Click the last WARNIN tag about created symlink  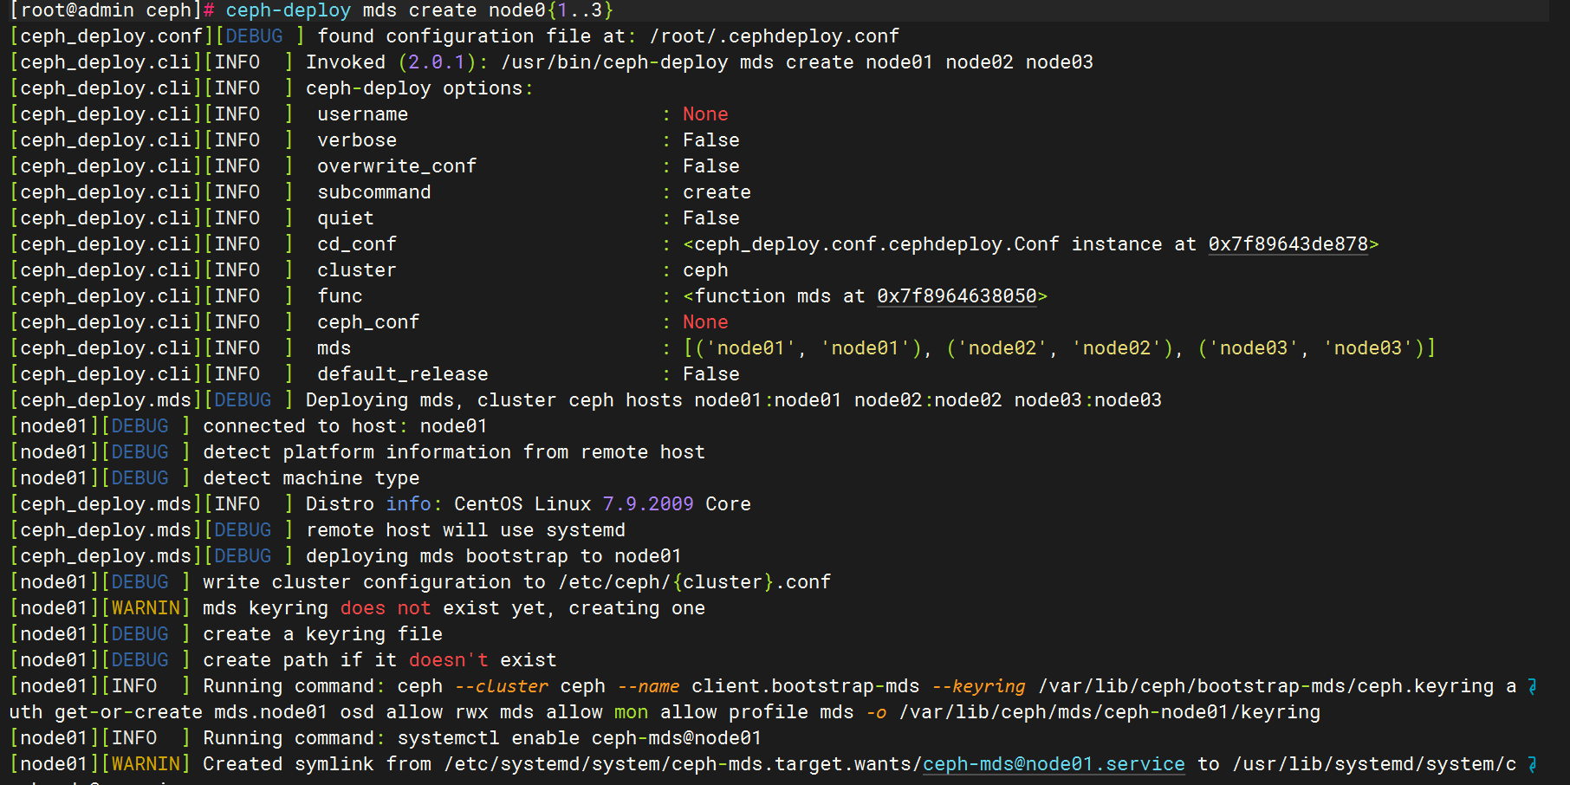[x=146, y=764]
